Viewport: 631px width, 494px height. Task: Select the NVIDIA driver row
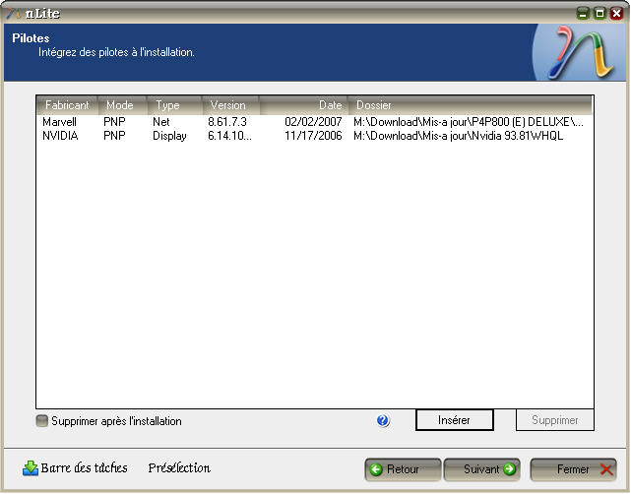(x=314, y=136)
